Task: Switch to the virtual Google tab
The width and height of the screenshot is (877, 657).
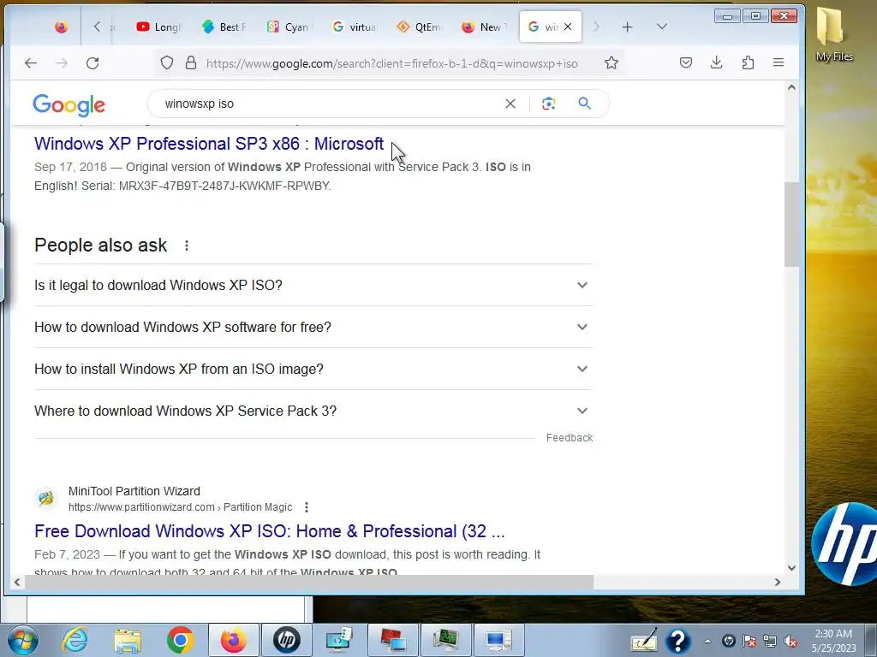Action: (x=354, y=27)
